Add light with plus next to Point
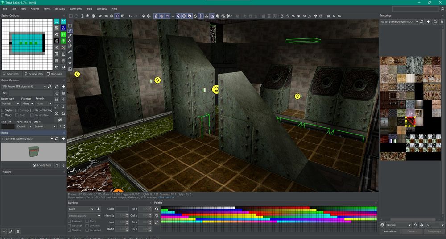Viewport: 446px width, 239px height. tap(98, 209)
